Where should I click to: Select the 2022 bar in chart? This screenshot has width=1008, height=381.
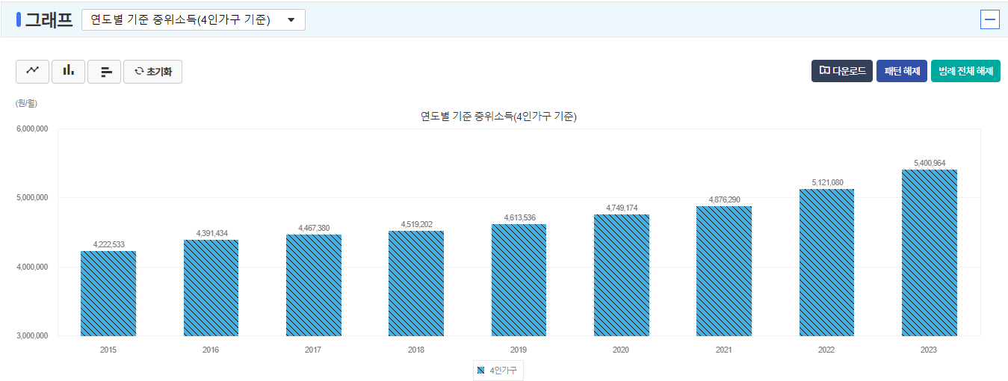tap(826, 262)
